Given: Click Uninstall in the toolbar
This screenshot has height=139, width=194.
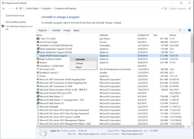Looking at the screenshot, I should (x=56, y=30).
